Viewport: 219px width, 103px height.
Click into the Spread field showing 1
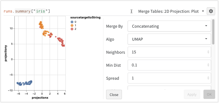[169, 78]
